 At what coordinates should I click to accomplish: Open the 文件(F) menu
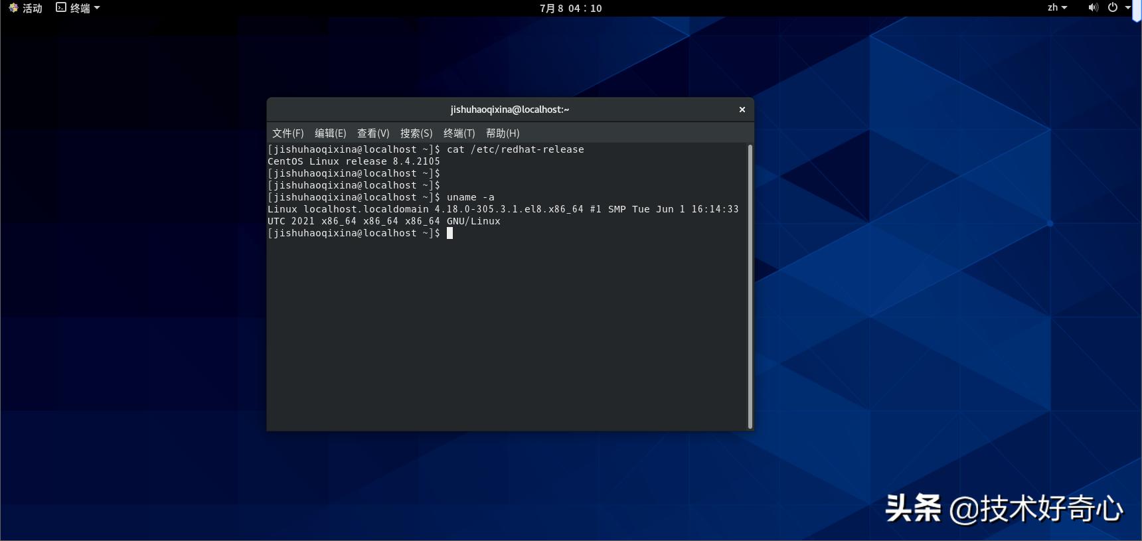288,133
